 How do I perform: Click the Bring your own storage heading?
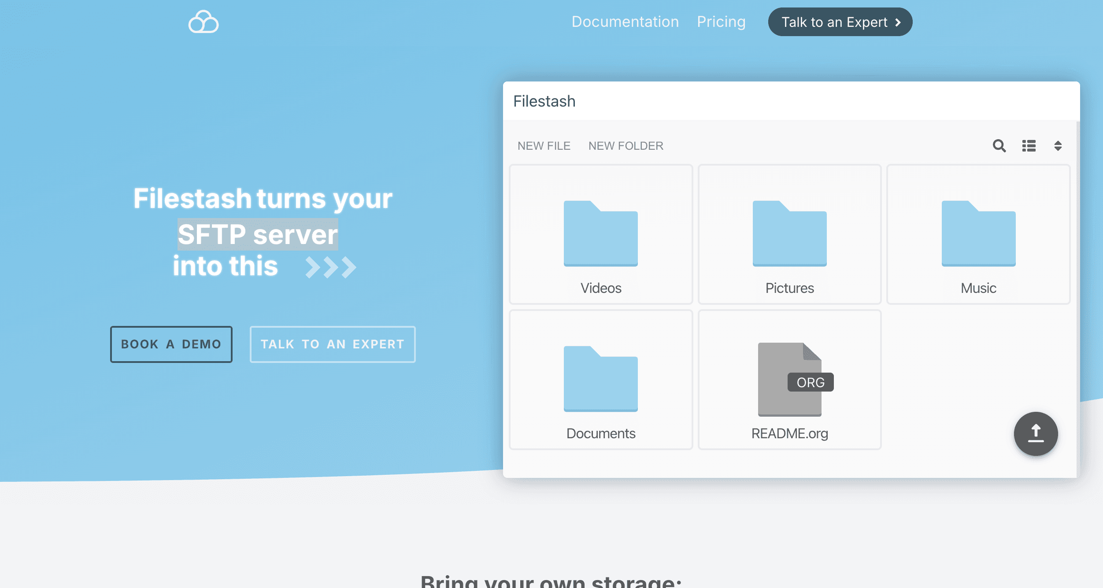tap(551, 581)
